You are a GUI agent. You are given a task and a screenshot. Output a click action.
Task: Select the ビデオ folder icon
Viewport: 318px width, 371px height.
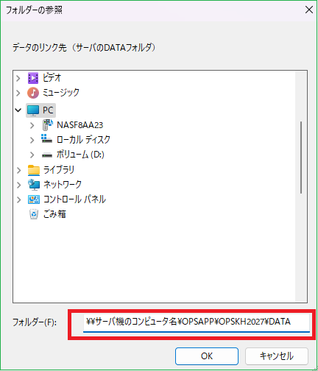(x=33, y=78)
